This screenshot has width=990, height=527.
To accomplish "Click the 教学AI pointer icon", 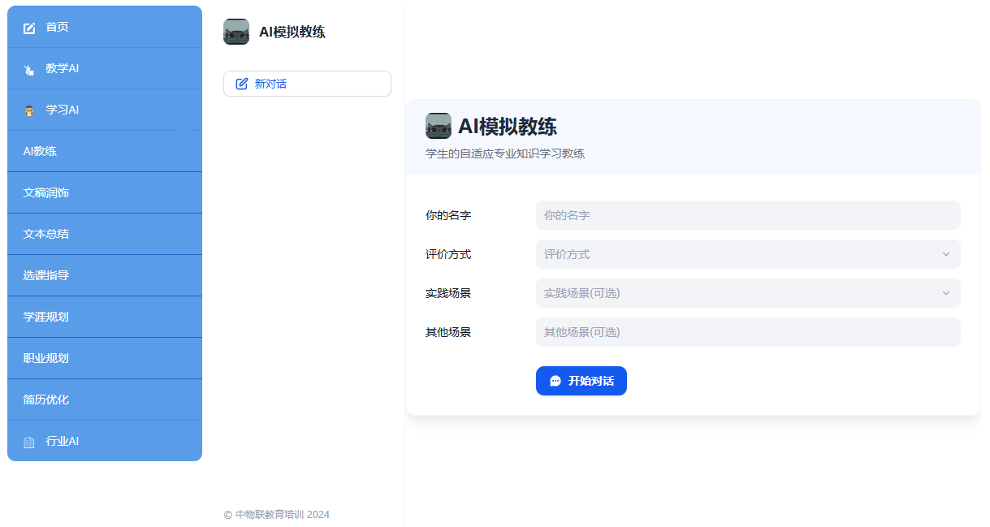I will (29, 69).
